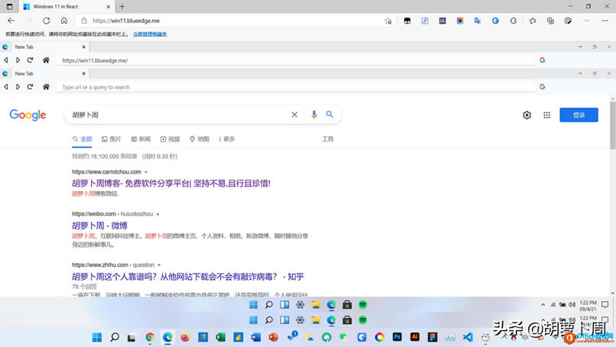
Task: Click forward arrow beside 'Type url or a query' field
Action: point(18,87)
